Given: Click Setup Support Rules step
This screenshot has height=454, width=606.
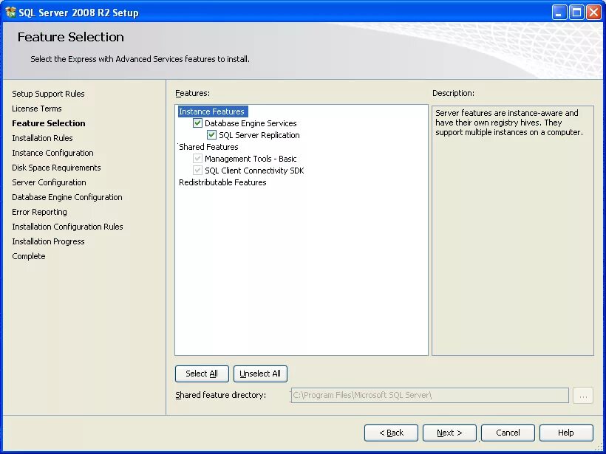Looking at the screenshot, I should [48, 94].
